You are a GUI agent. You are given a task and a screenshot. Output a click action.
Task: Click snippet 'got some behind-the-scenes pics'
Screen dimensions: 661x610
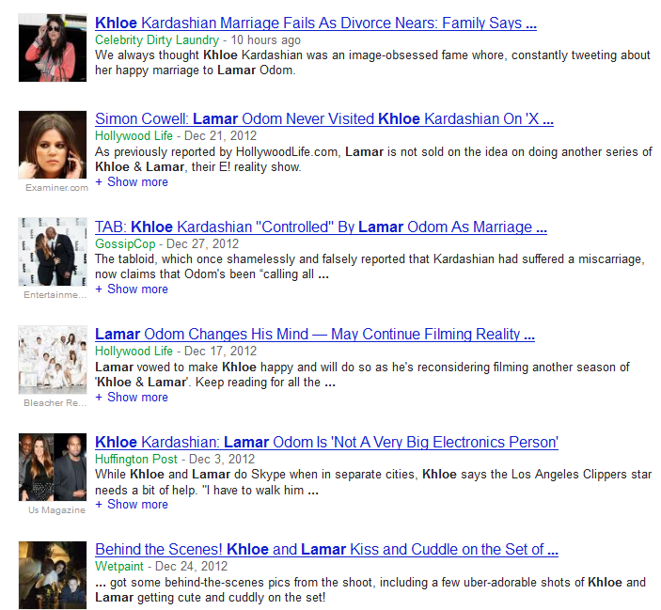[370, 589]
